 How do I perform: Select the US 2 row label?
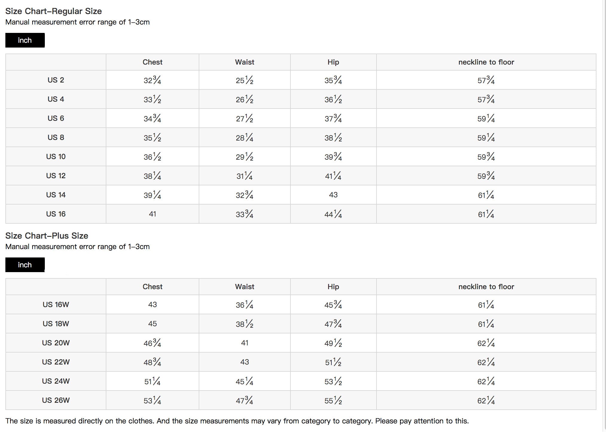[56, 80]
